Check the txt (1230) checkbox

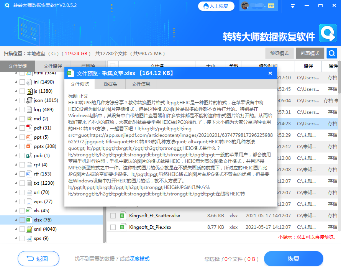[22, 183]
